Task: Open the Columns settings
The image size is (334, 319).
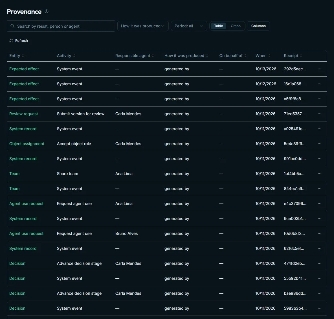Action: coord(258,26)
